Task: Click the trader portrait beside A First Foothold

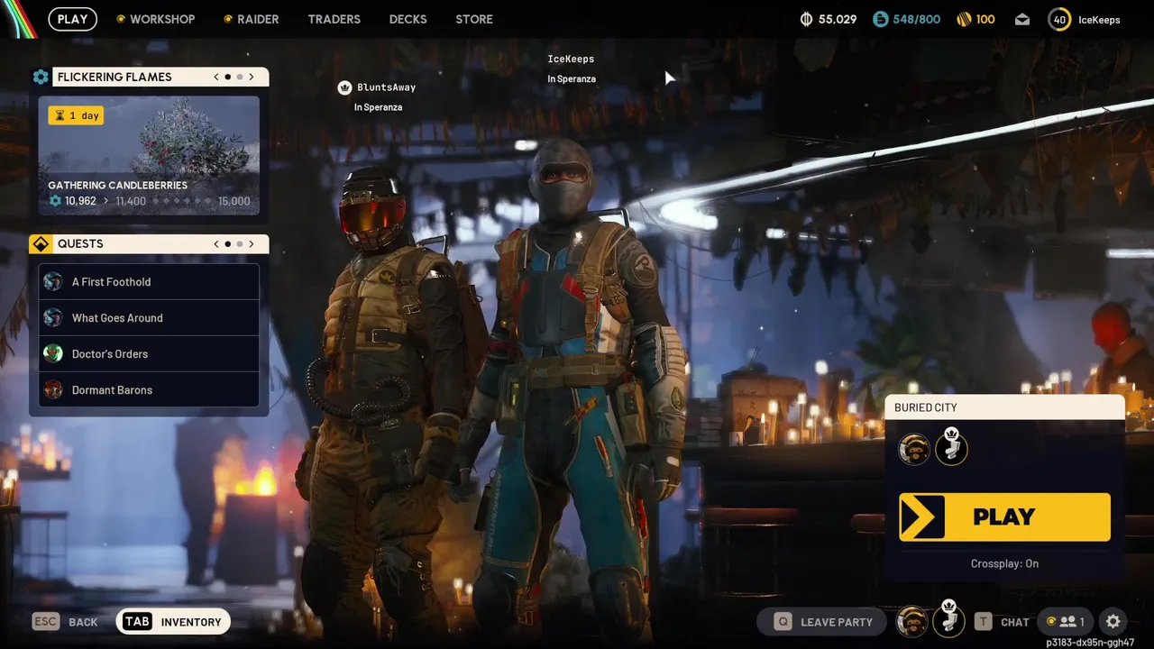Action: pos(53,281)
